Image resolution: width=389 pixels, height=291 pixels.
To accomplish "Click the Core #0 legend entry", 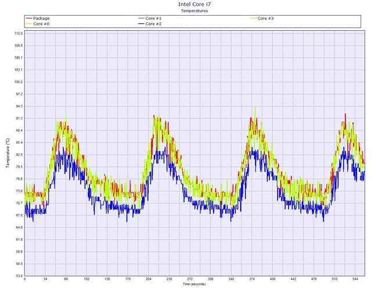I will [x=38, y=24].
